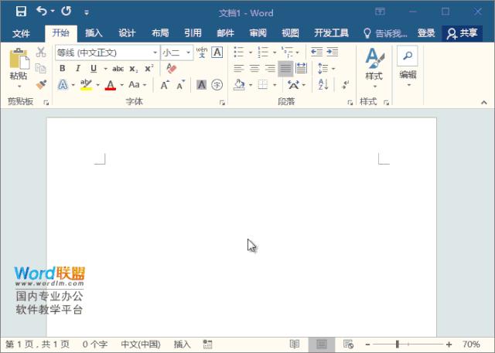Apply red font color
Image resolution: width=495 pixels, height=353 pixels.
pos(110,85)
